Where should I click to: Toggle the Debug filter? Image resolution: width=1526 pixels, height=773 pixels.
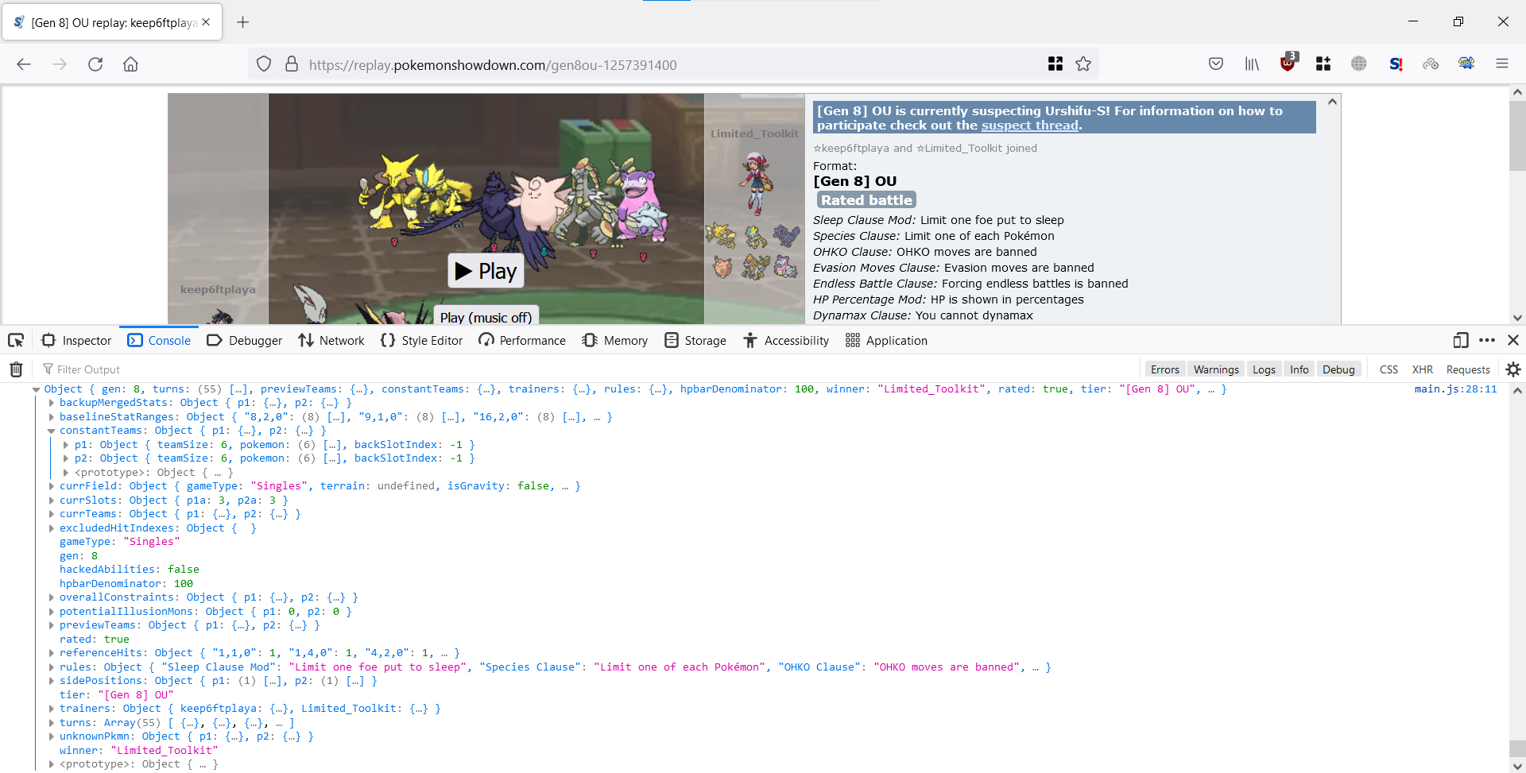tap(1338, 369)
